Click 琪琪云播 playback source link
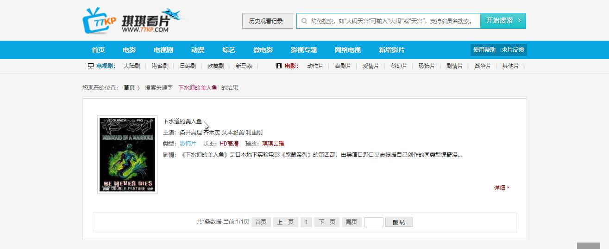This screenshot has width=609, height=249. [x=273, y=144]
